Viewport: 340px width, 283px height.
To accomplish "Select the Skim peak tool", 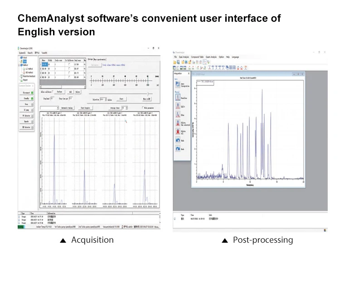I will click(x=178, y=114).
